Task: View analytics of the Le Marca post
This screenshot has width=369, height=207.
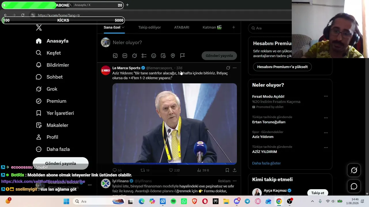Action: click(x=199, y=170)
